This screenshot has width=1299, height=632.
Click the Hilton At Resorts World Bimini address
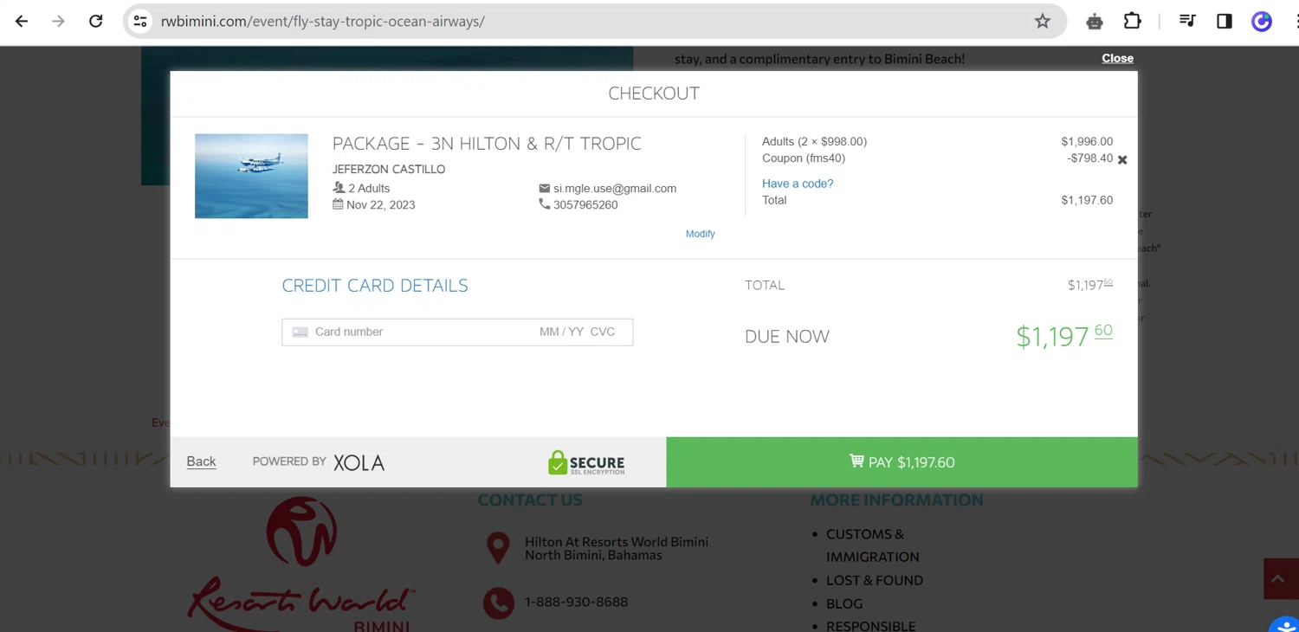tap(617, 548)
